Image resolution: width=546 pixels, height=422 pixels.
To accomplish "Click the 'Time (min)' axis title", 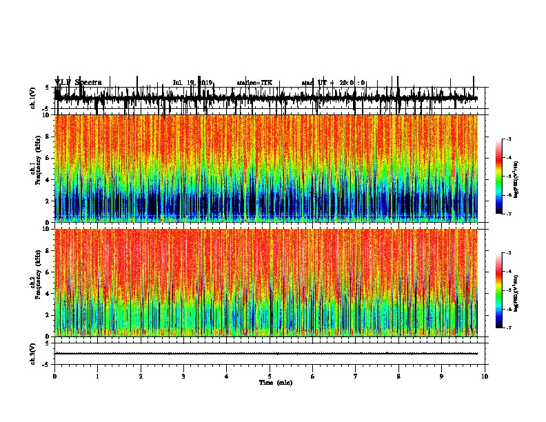I will (276, 383).
